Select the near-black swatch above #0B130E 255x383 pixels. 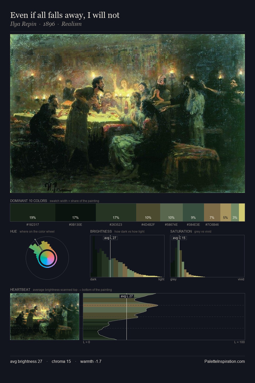(x=75, y=212)
